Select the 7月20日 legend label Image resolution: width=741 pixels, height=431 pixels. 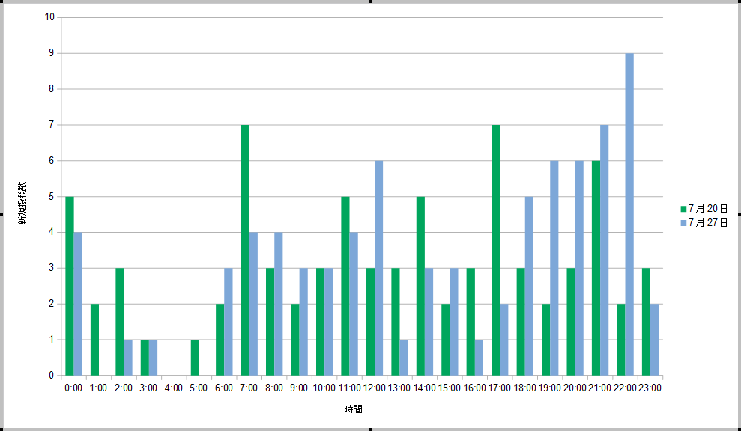click(708, 209)
